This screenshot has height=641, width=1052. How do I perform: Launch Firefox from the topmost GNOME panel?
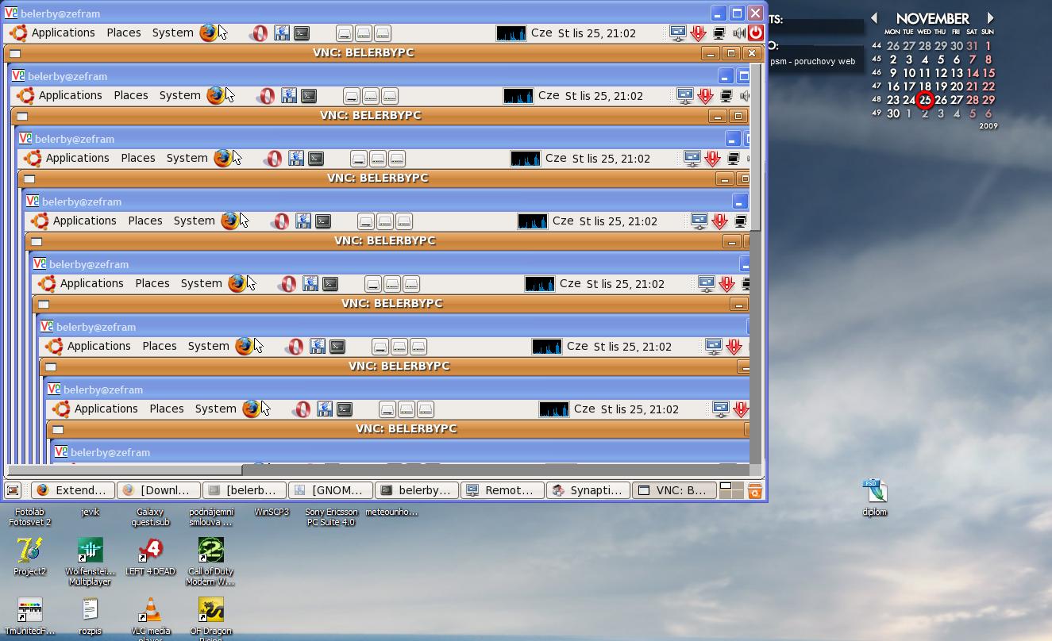pyautogui.click(x=208, y=33)
